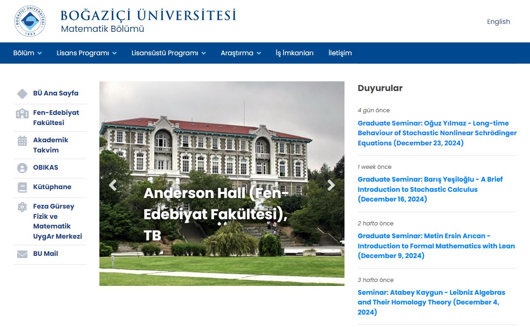This screenshot has width=530, height=327.
Task: Open Metin Ersin Arıcan Lean seminar
Action: (436, 246)
